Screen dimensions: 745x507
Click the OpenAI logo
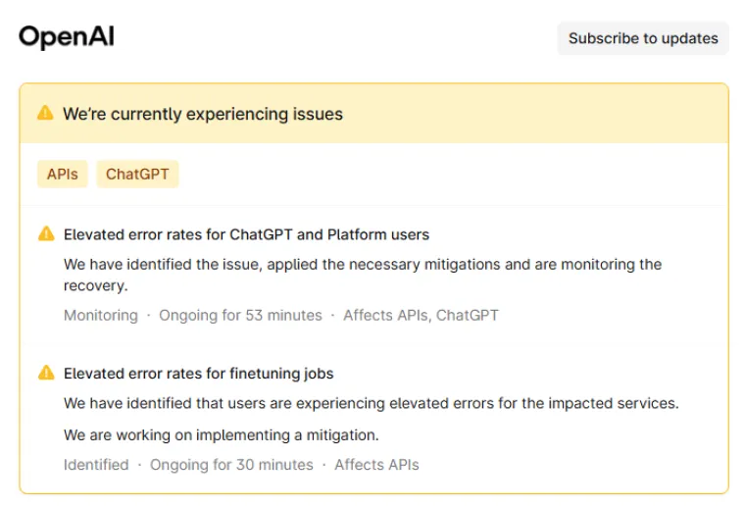click(67, 38)
